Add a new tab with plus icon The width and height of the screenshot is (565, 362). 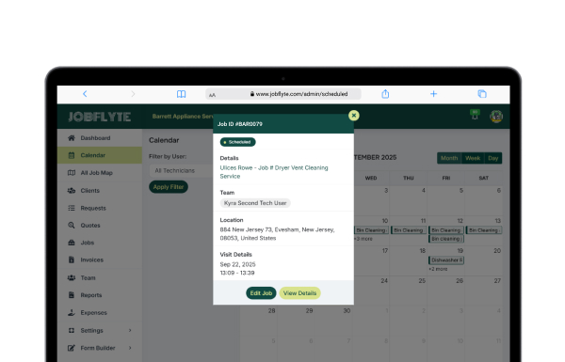[x=433, y=94]
